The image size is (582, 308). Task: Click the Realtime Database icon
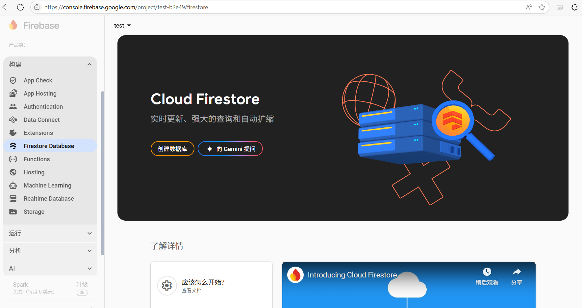(13, 199)
